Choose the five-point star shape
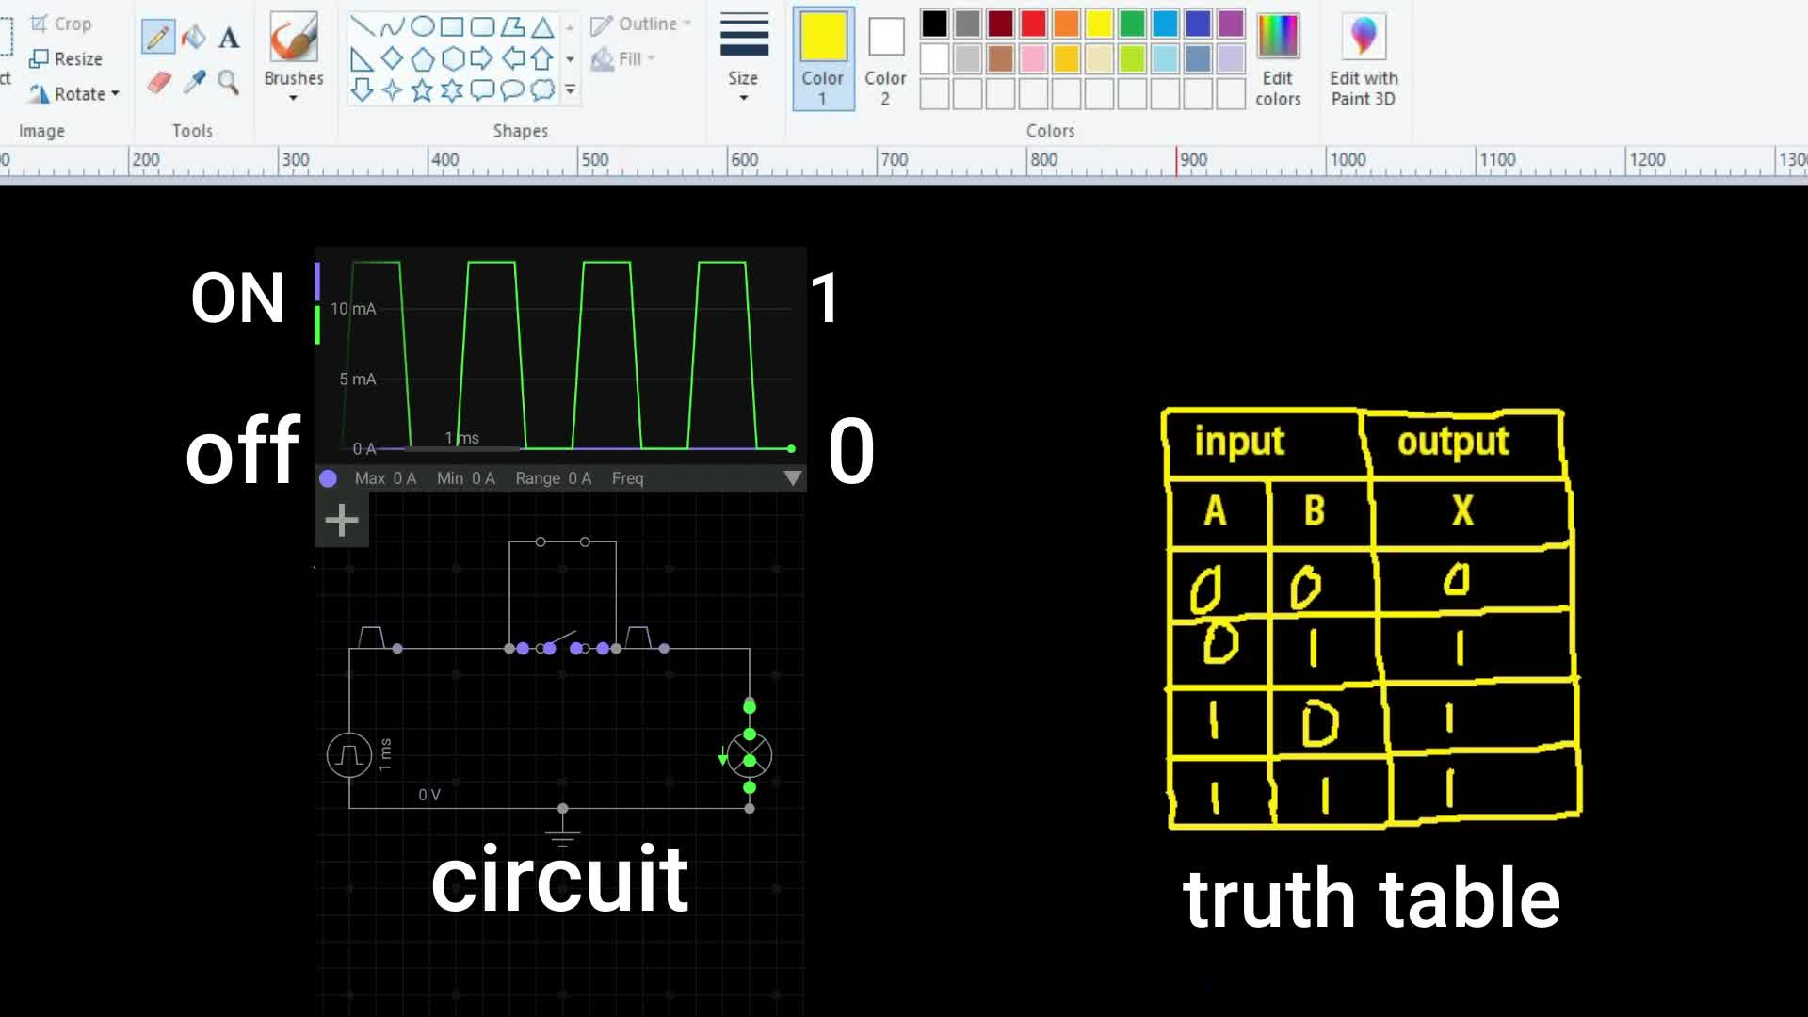Image resolution: width=1808 pixels, height=1017 pixels. [x=422, y=90]
